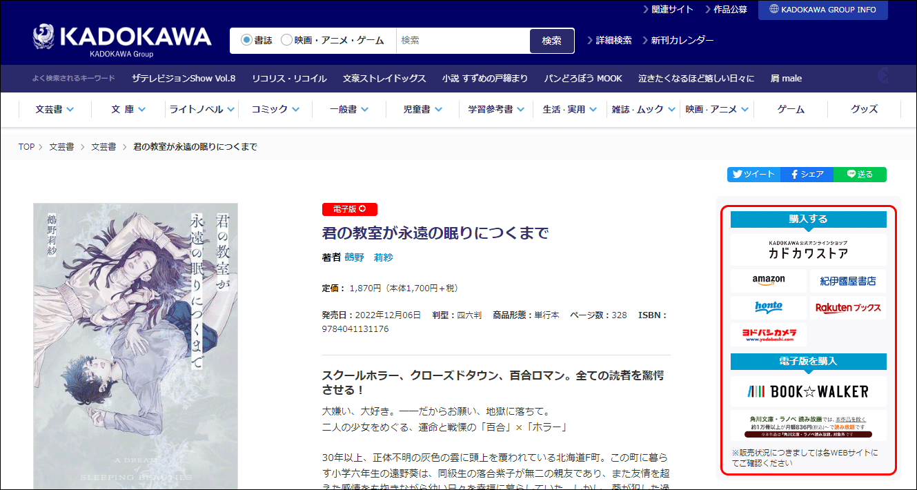
Task: Expand the 生活・実用 category dropdown
Action: click(570, 110)
